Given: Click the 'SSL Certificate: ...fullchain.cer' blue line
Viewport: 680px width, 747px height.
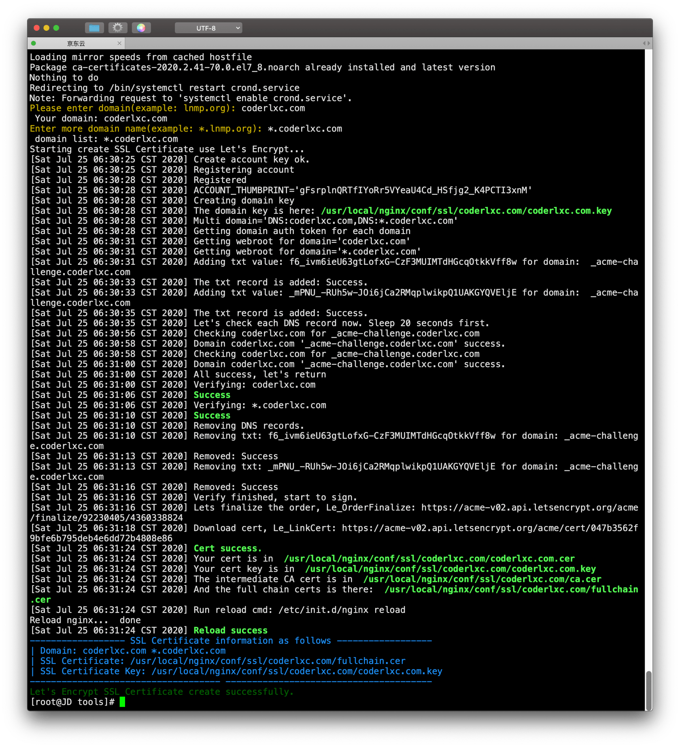Looking at the screenshot, I should (x=223, y=661).
